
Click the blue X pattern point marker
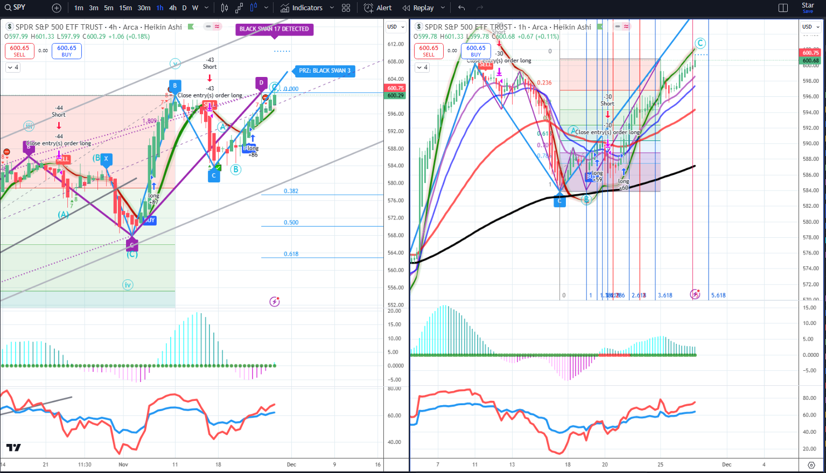[106, 159]
